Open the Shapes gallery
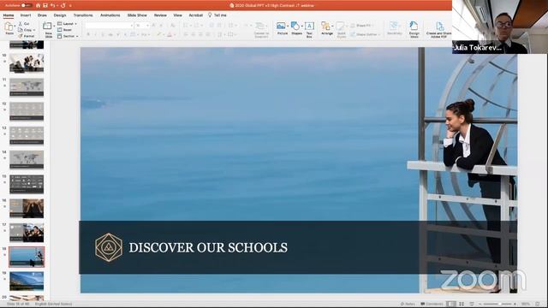 pyautogui.click(x=296, y=28)
